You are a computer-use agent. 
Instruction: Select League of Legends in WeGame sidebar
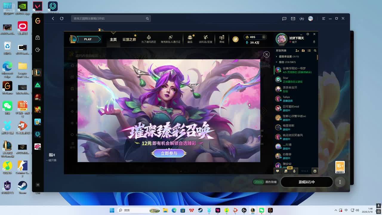(x=38, y=72)
